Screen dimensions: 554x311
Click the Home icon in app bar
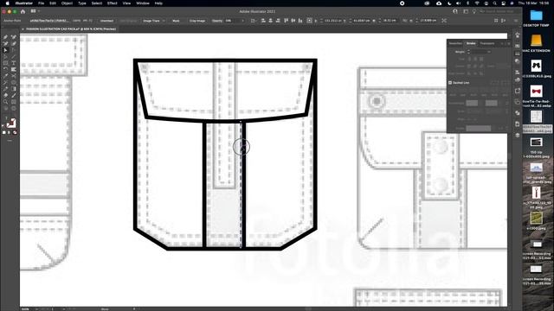pyautogui.click(x=23, y=11)
